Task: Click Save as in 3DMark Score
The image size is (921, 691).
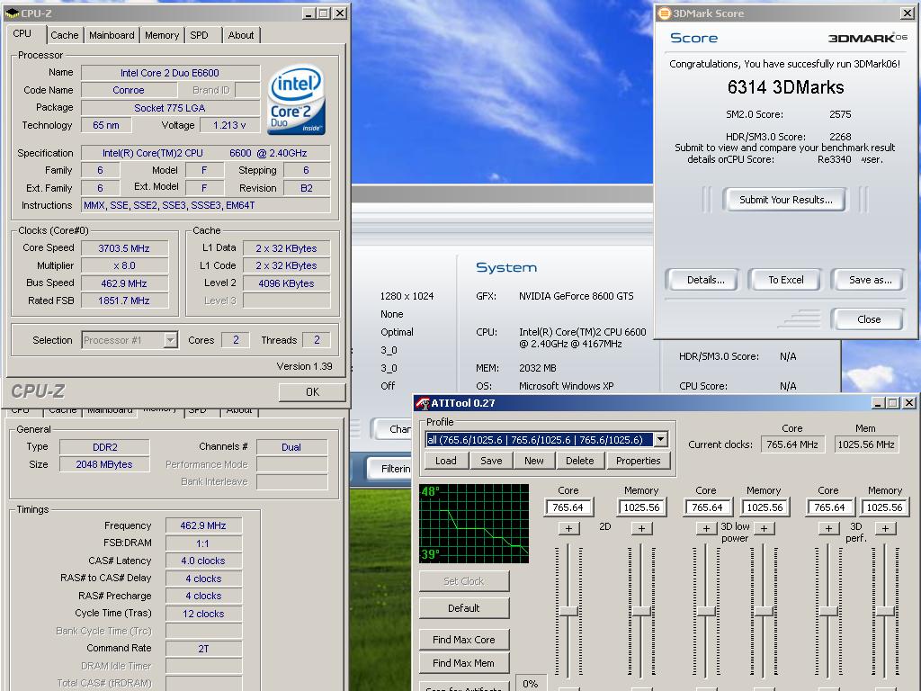Action: (870, 280)
